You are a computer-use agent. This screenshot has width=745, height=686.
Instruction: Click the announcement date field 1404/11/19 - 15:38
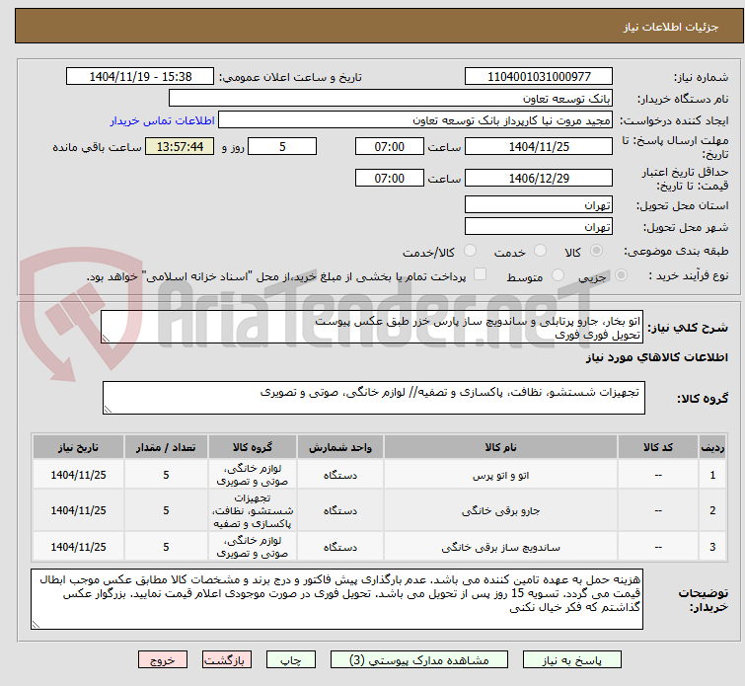140,77
